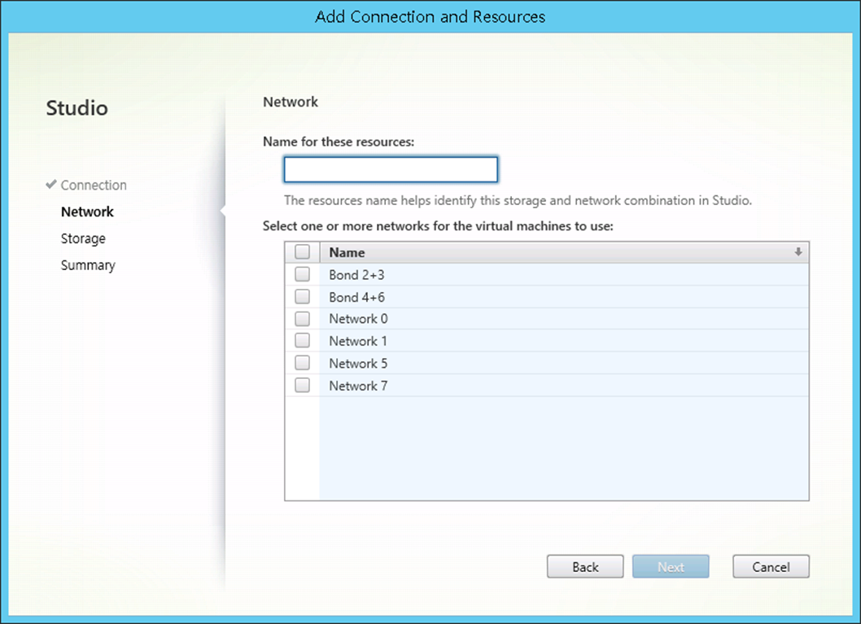
Task: Go to the Connection wizard step
Action: point(94,185)
